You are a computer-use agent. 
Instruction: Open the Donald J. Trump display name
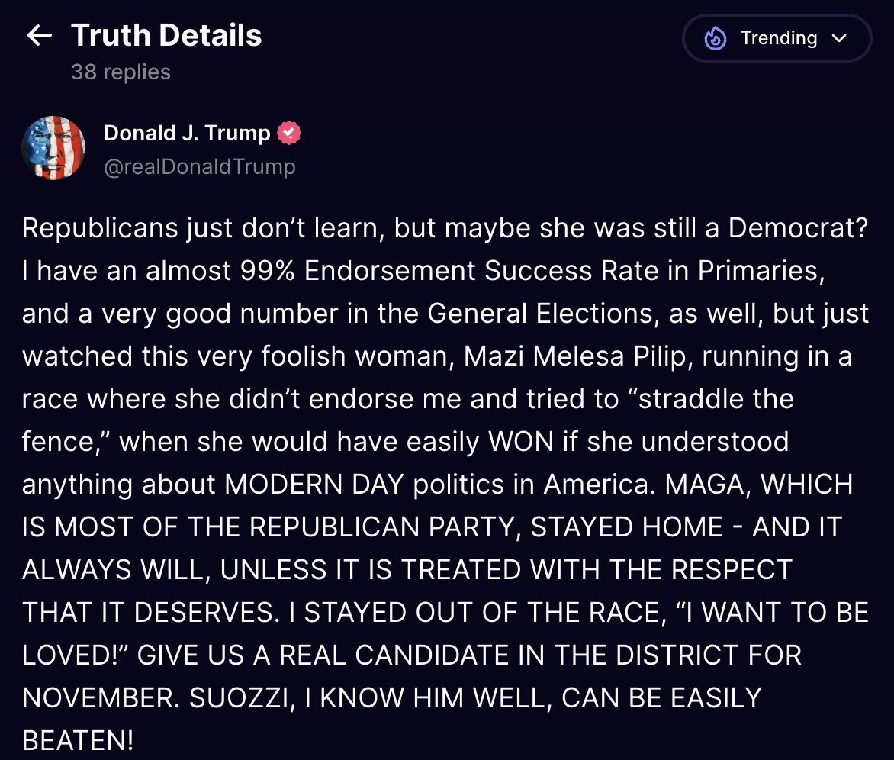click(187, 134)
